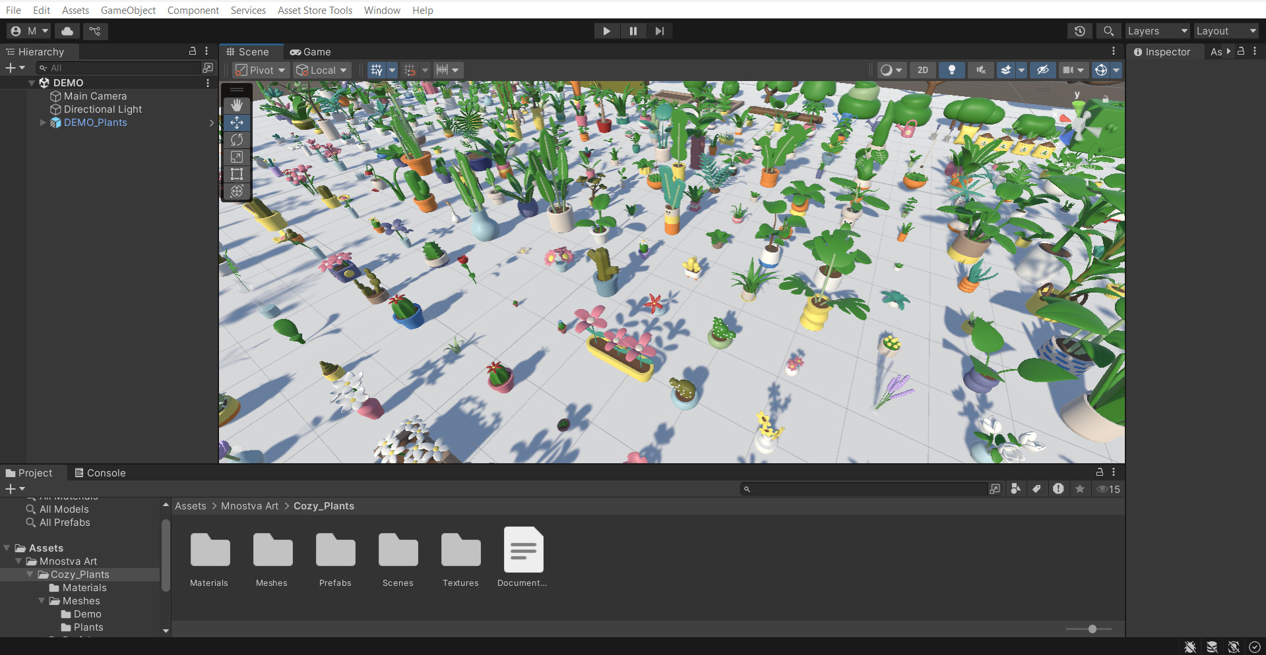Go to Assets in breadcrumb path
Image resolution: width=1266 pixels, height=655 pixels.
point(190,506)
